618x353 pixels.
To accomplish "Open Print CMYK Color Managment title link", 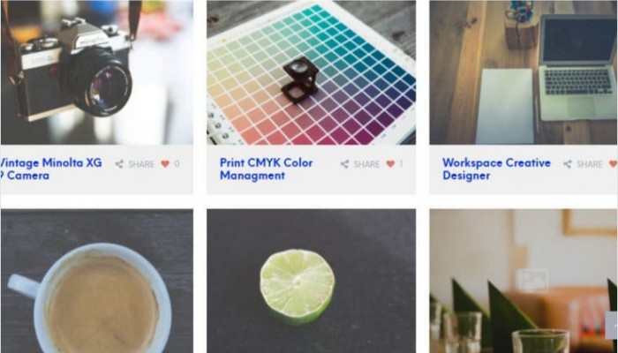I will (266, 169).
